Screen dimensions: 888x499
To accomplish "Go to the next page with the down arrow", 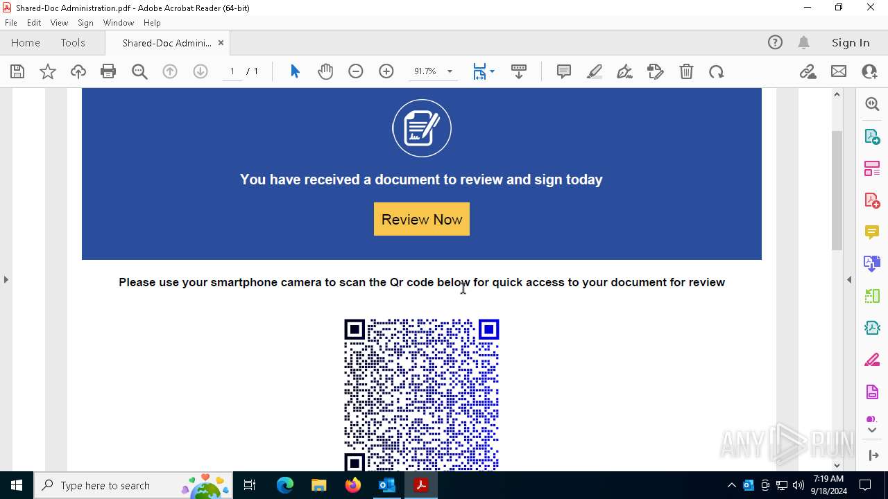I will click(x=200, y=71).
